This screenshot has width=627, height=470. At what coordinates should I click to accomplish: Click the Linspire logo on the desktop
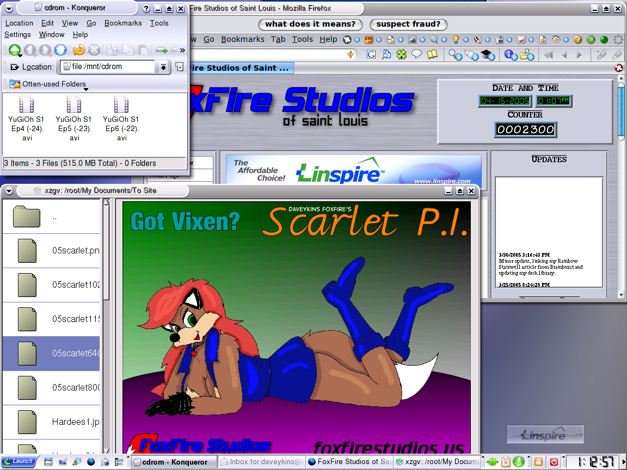click(544, 434)
